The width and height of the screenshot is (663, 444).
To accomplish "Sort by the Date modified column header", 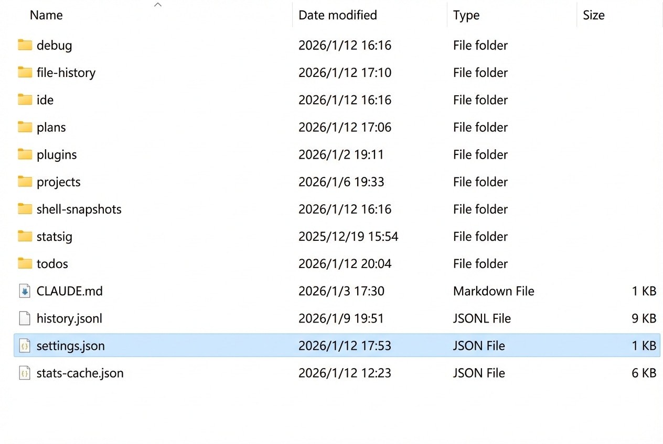I will point(337,15).
